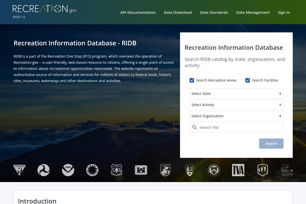This screenshot has width=306, height=204.
Task: Click the National Park Service arrowhead logo
Action: tap(190, 170)
